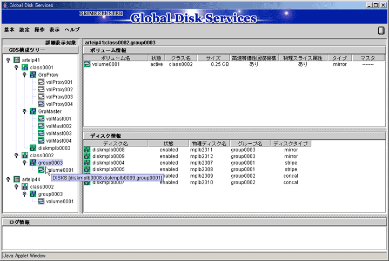Click the diskmplb0008 disk row icon
The image size is (389, 261).
point(87,150)
